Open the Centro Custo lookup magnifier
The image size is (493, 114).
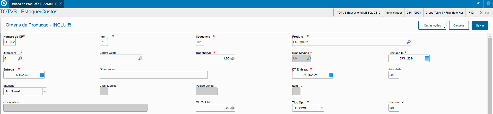[140, 58]
